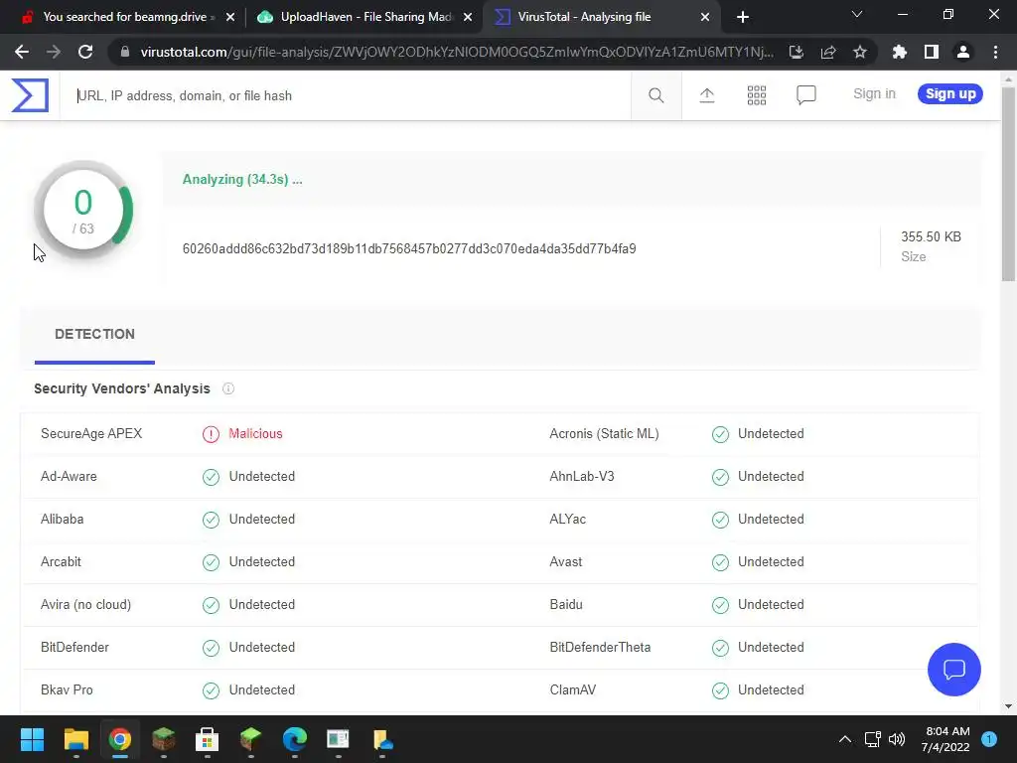The image size is (1017, 763).
Task: Click the Undetected check icon for Acronis
Action: (720, 434)
